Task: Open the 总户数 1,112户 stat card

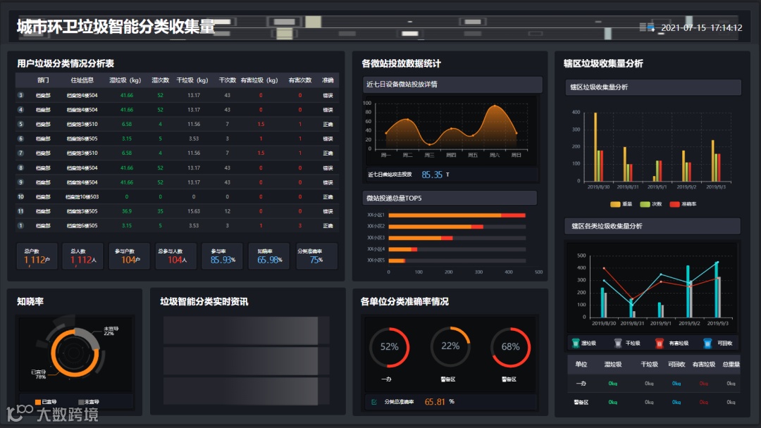Action: click(37, 256)
